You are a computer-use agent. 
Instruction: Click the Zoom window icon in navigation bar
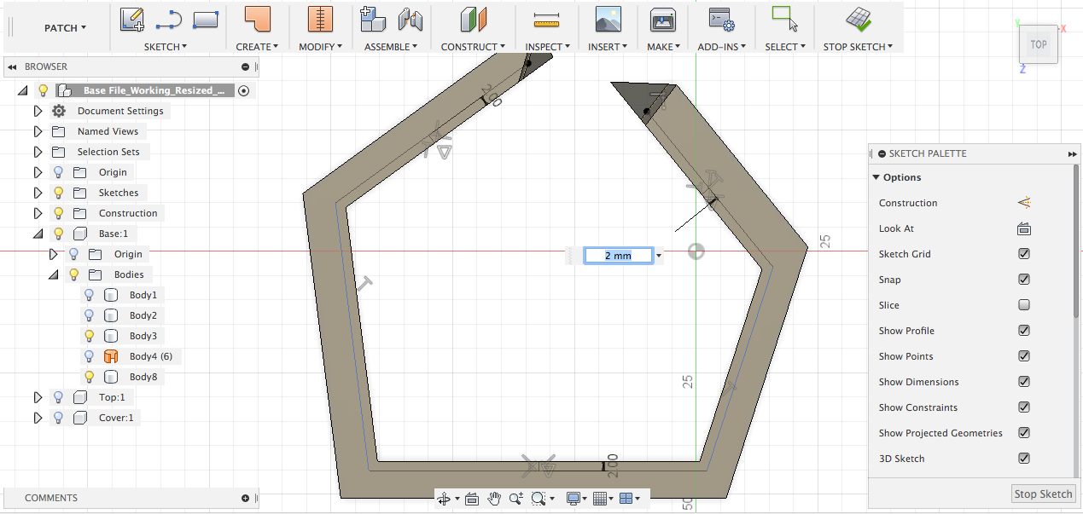(x=538, y=499)
